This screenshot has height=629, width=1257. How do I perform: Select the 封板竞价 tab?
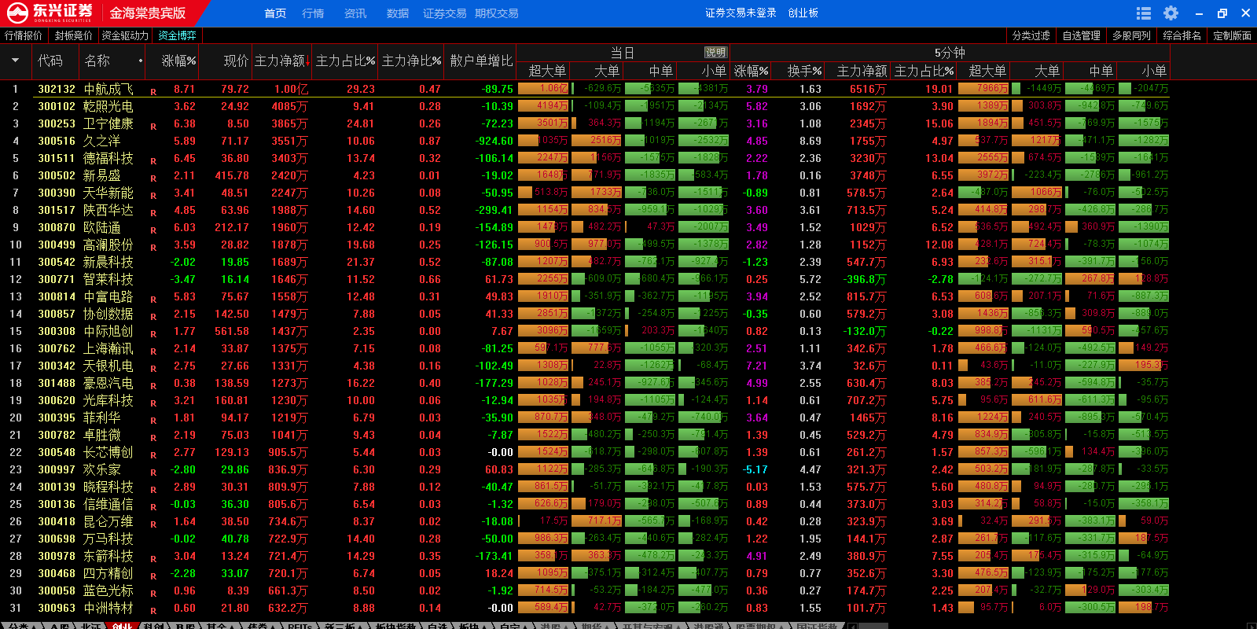pyautogui.click(x=73, y=35)
